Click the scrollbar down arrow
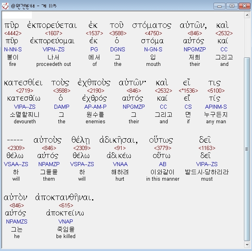Viewport: 252px width, 251px height. click(x=247, y=245)
